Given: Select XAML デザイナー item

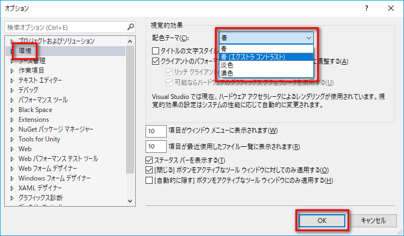Looking at the screenshot, I should click(x=40, y=188).
